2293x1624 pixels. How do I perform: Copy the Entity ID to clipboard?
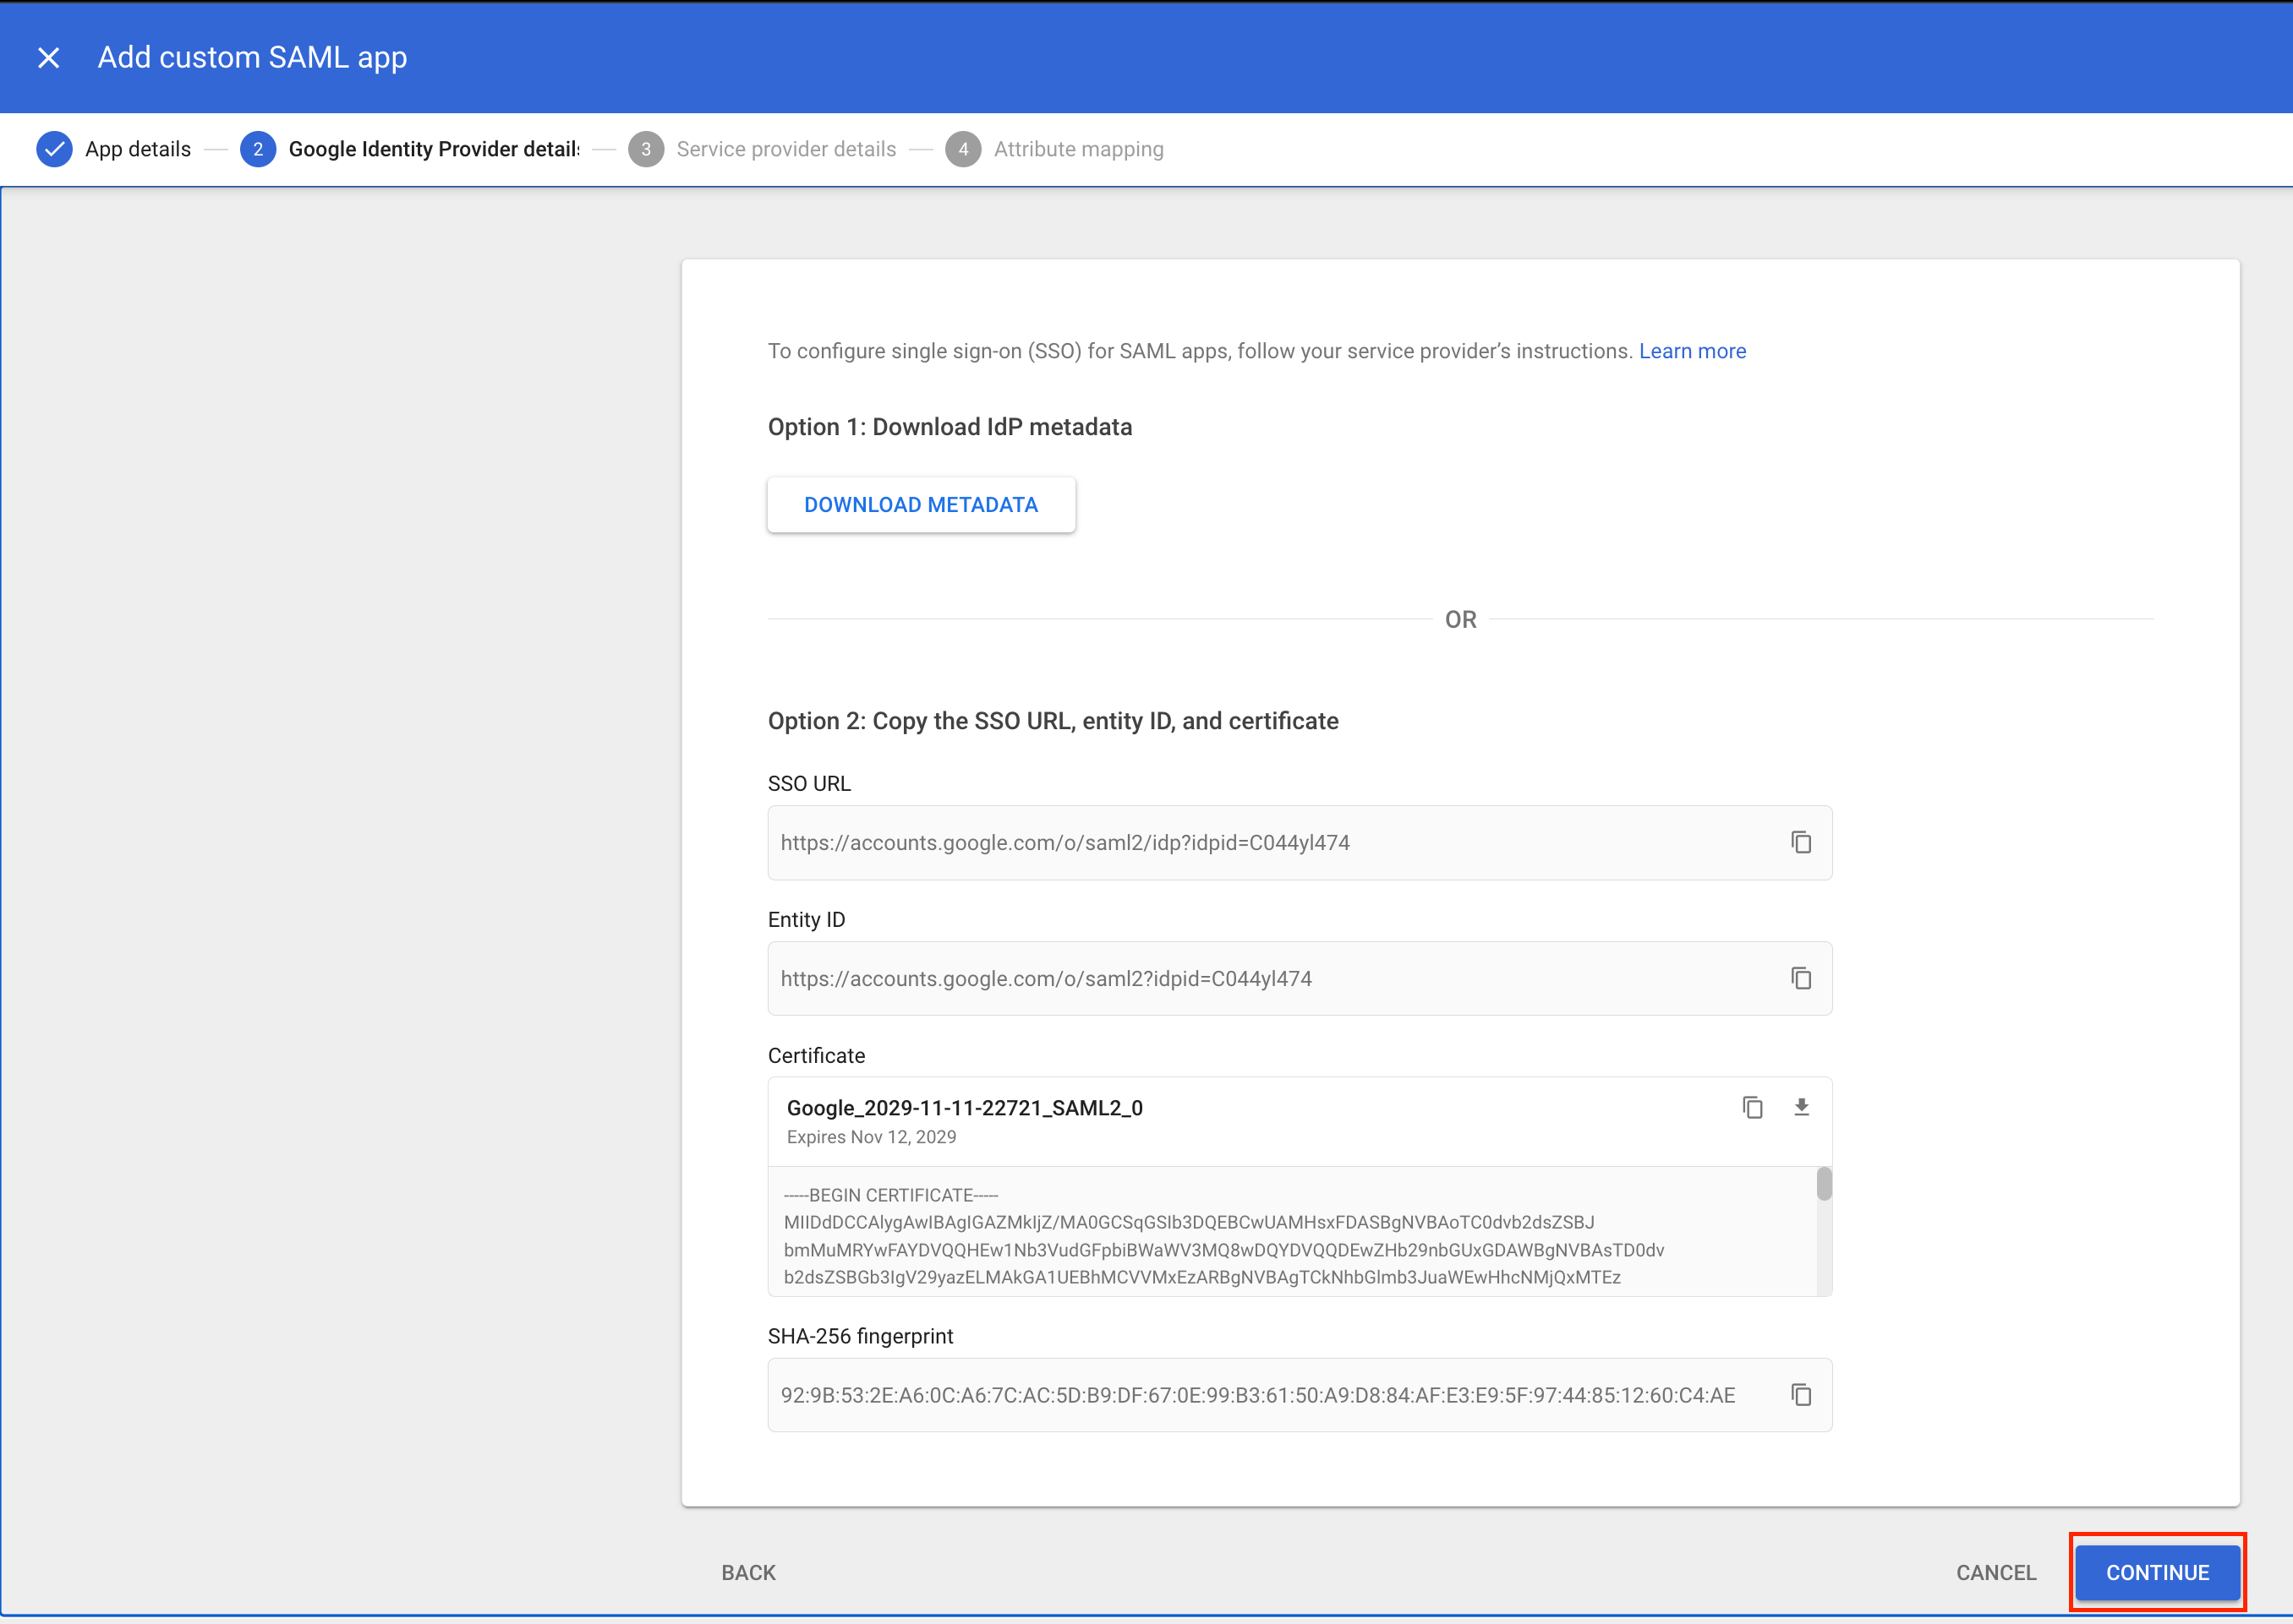click(x=1801, y=979)
